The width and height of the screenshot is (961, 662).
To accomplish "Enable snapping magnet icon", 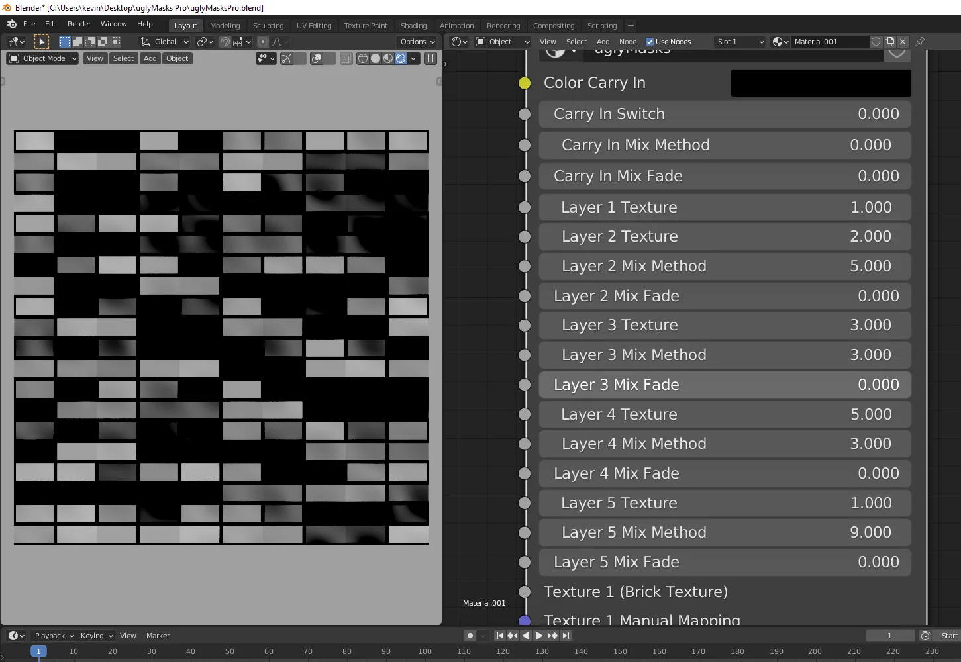I will point(225,42).
